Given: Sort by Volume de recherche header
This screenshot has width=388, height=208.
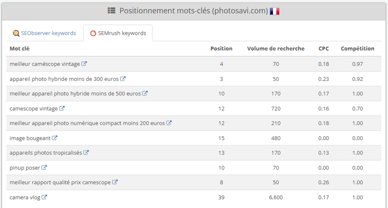Looking at the screenshot, I should [276, 48].
